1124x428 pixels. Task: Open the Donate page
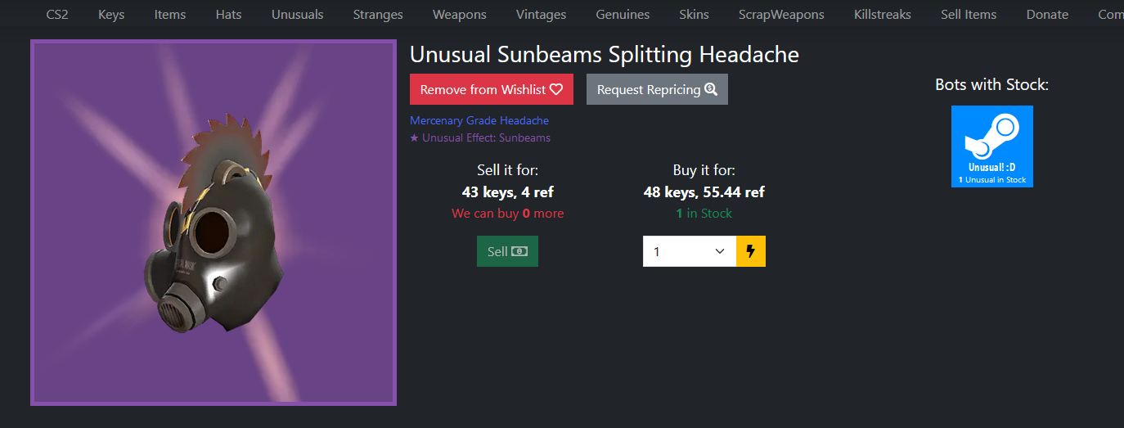1047,14
